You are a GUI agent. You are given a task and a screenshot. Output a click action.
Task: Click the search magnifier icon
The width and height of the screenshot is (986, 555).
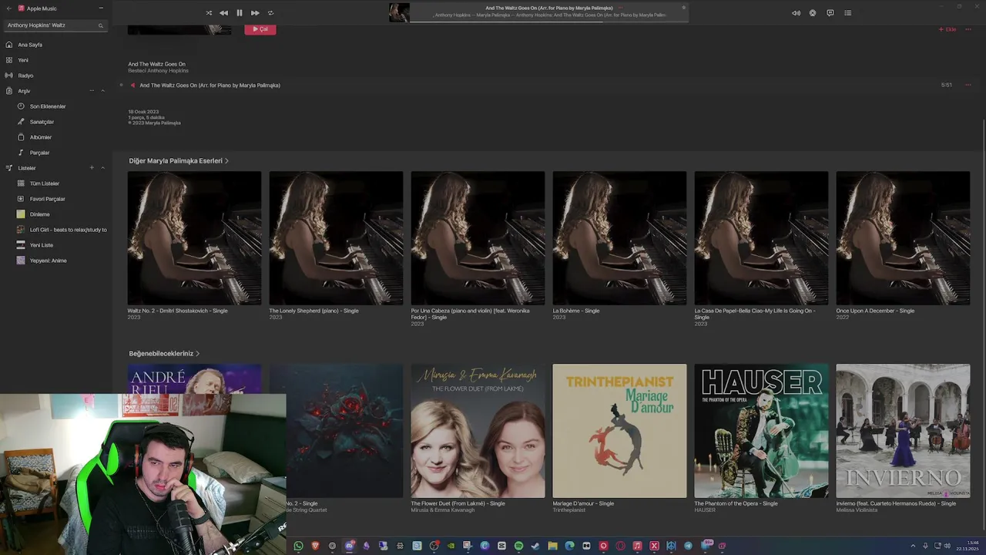pos(100,25)
